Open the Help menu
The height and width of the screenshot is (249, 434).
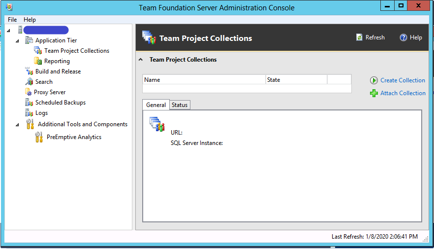click(x=30, y=19)
